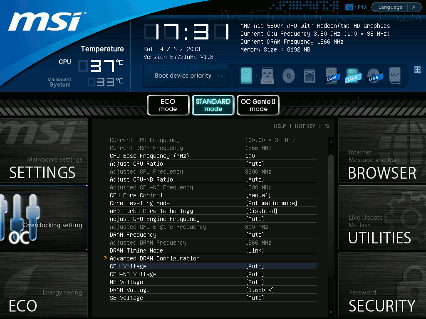Open DRAM Frequency [Auto] option
Screen dimensions: 426x319
(213, 235)
